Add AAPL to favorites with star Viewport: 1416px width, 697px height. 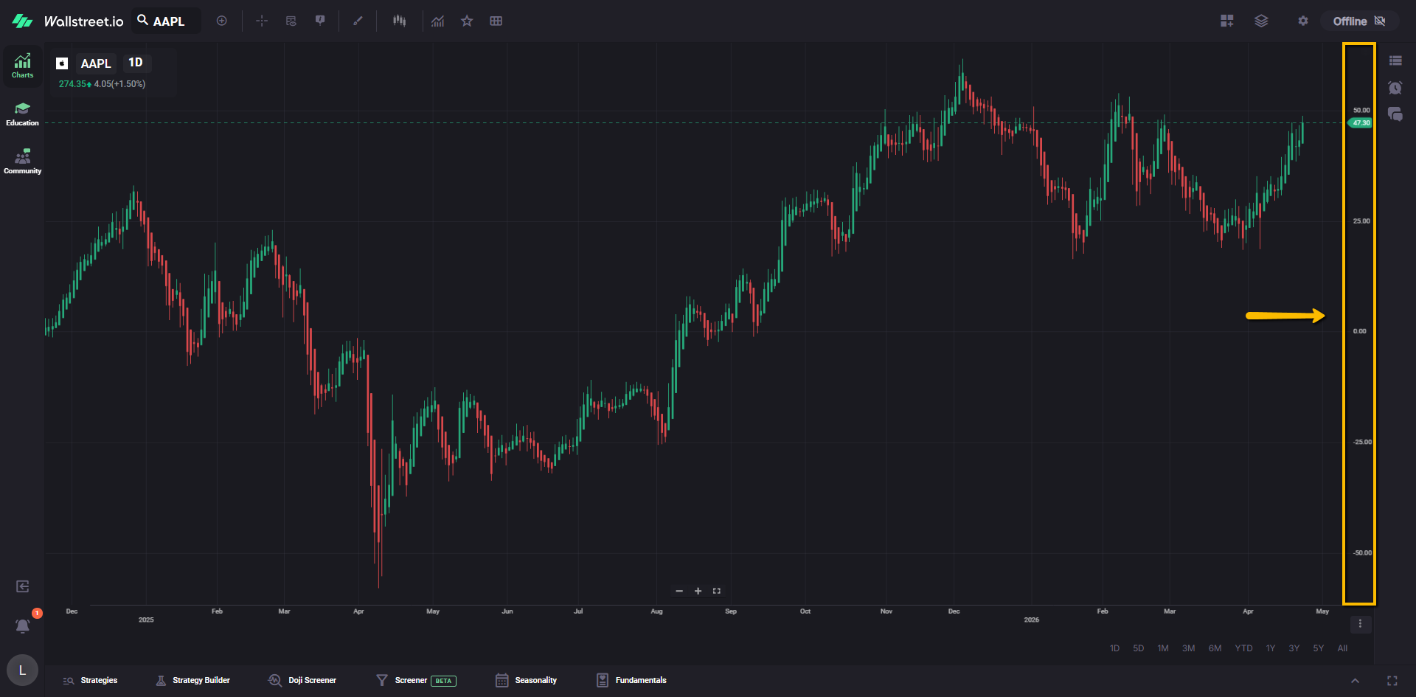[467, 21]
